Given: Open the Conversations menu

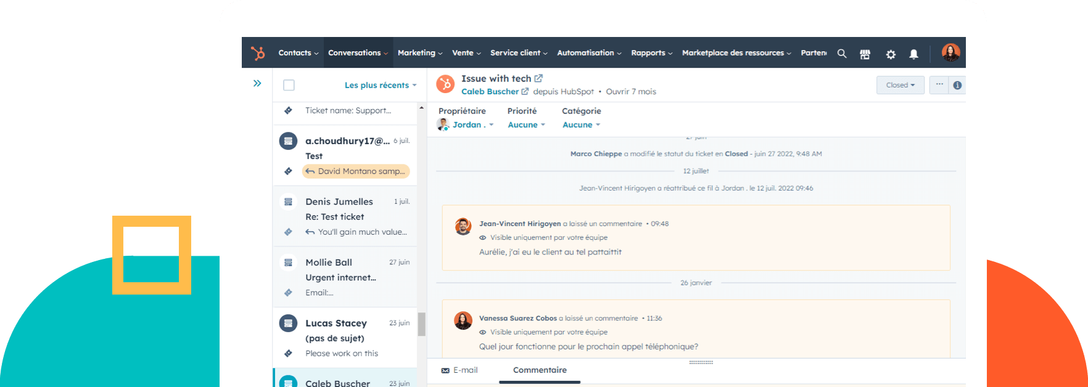Looking at the screenshot, I should coord(358,53).
